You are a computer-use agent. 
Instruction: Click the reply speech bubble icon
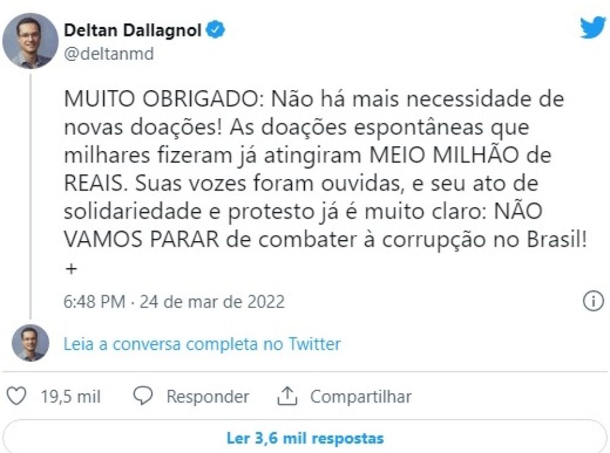[143, 397]
